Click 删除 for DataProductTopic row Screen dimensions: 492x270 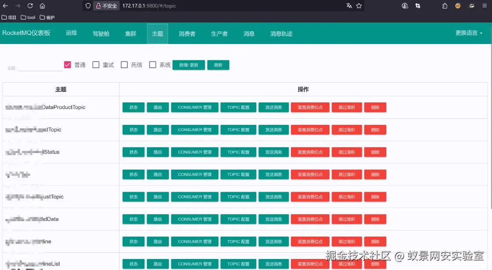point(375,107)
